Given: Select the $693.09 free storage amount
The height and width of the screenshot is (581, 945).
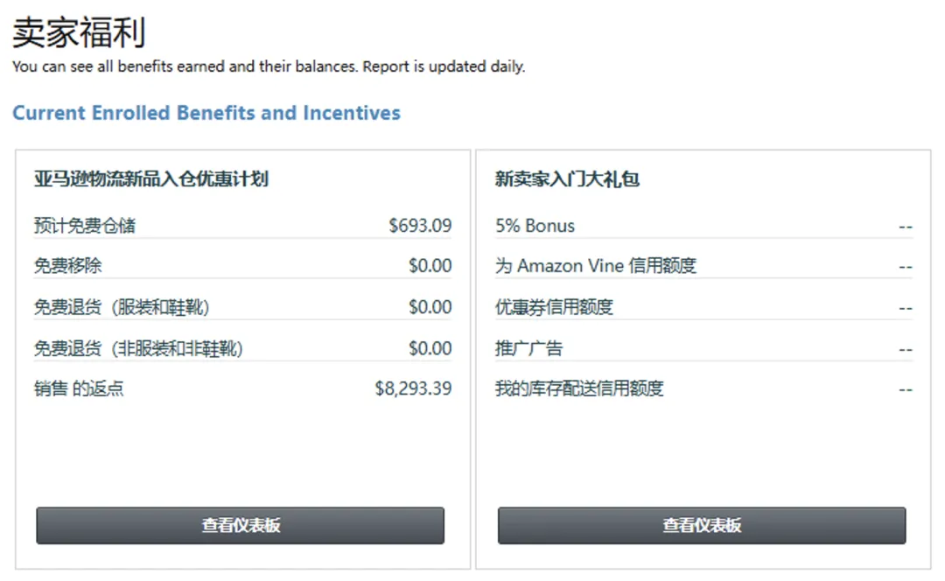Looking at the screenshot, I should 420,226.
